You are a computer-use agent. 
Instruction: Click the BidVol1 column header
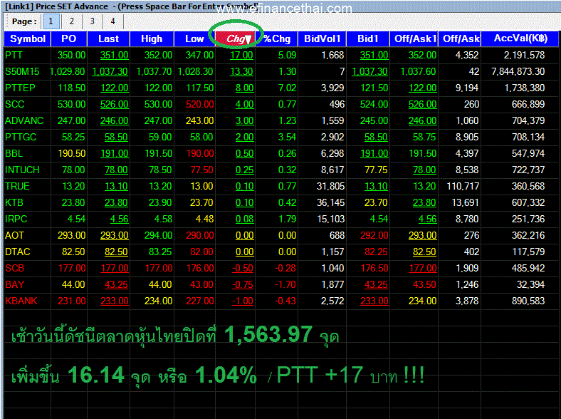coord(322,38)
